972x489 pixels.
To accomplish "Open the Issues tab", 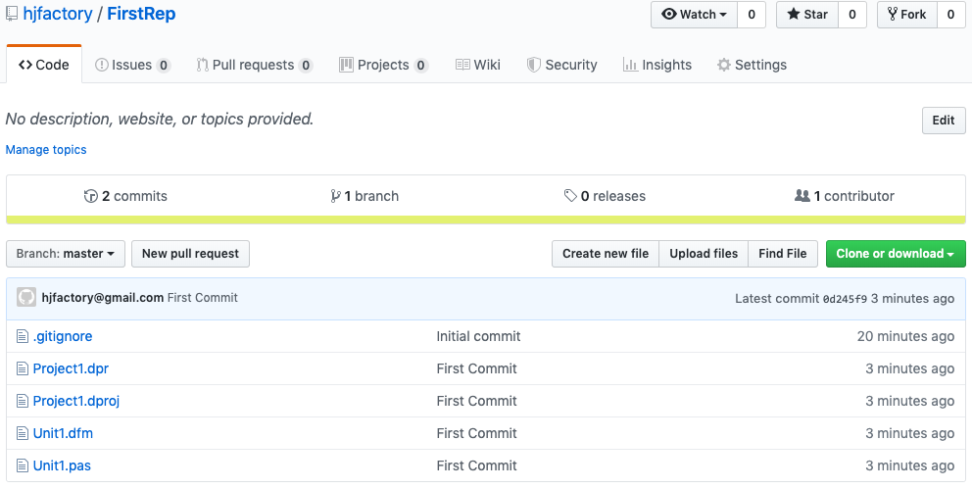I will point(132,65).
